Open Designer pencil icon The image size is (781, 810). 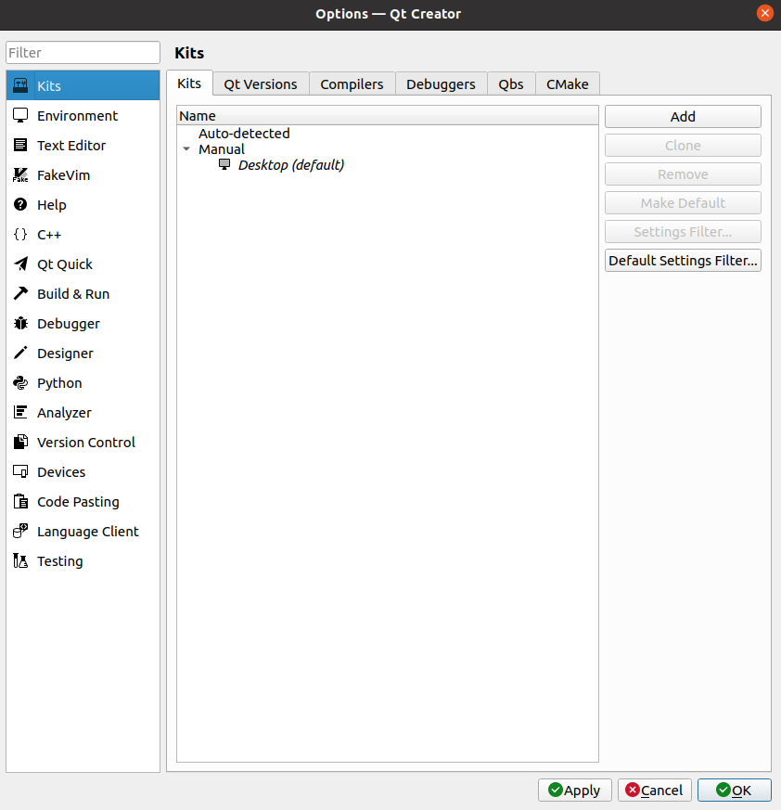click(x=20, y=353)
